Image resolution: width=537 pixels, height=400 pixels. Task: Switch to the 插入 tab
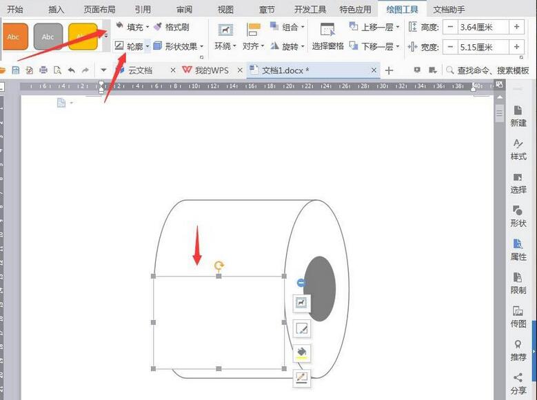(56, 9)
